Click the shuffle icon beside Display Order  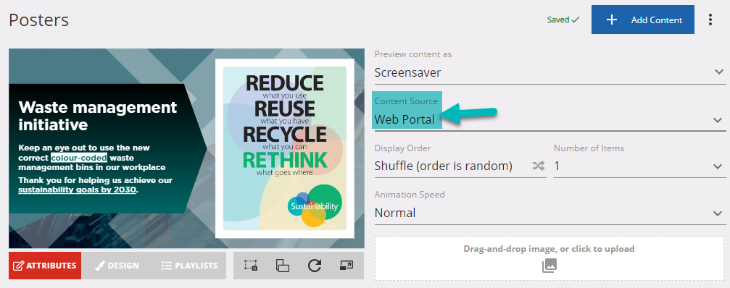click(x=539, y=166)
